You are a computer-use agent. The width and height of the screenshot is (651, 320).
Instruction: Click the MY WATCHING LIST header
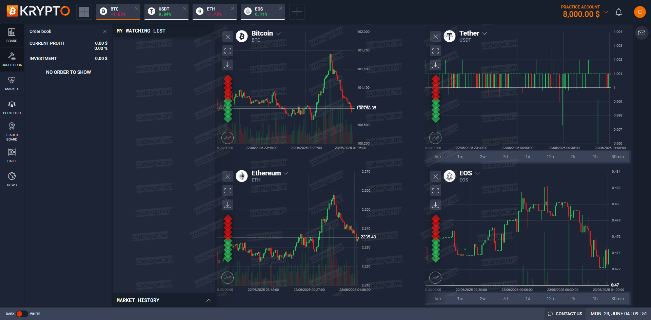coord(141,31)
